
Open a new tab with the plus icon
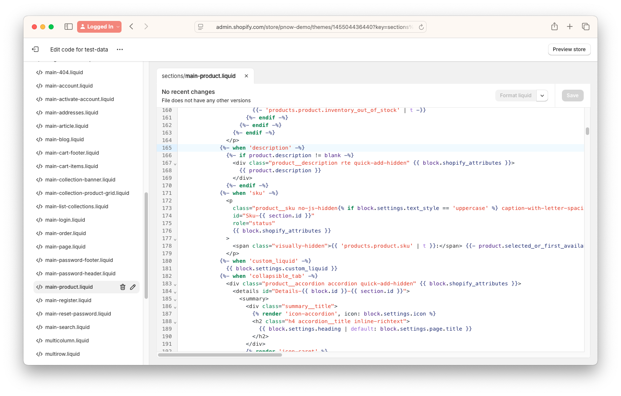coord(570,26)
